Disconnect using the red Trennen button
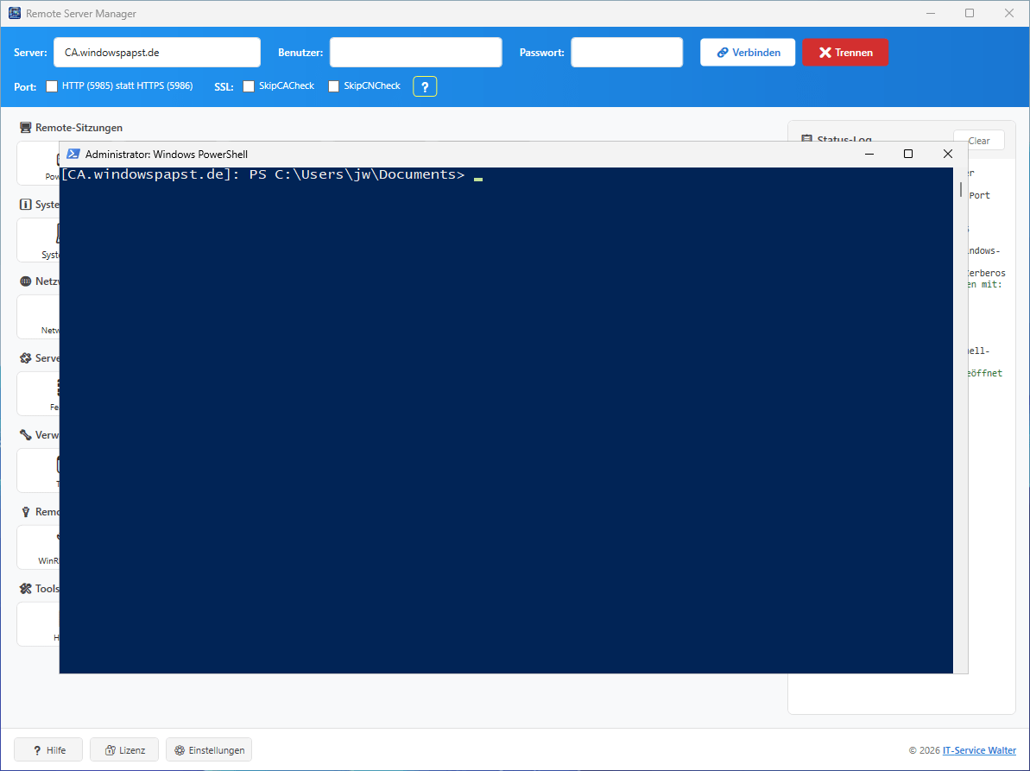This screenshot has width=1030, height=771. 845,53
